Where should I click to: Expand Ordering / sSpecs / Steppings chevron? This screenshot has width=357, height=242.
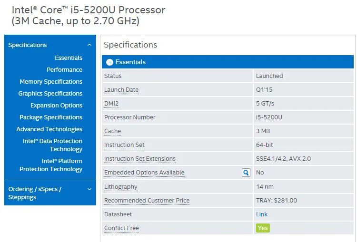[x=89, y=189]
